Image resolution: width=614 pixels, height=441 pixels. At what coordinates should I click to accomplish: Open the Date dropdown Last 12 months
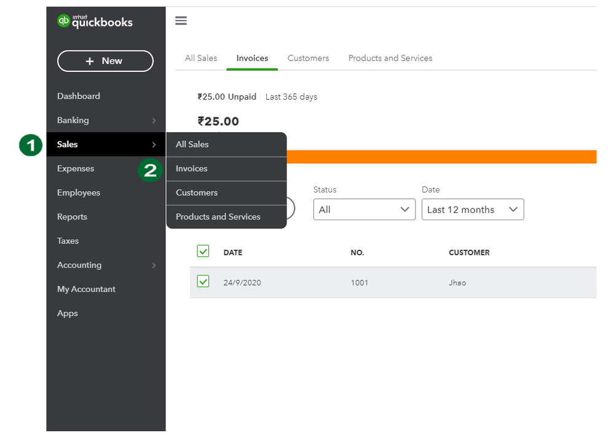472,210
